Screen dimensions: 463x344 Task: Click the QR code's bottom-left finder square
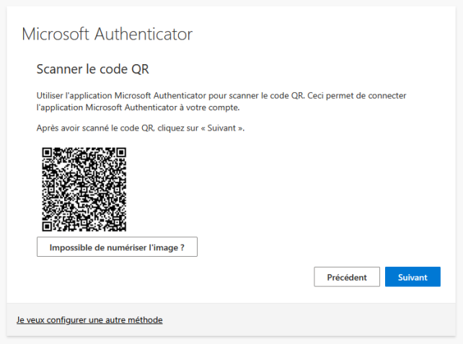coord(48,225)
